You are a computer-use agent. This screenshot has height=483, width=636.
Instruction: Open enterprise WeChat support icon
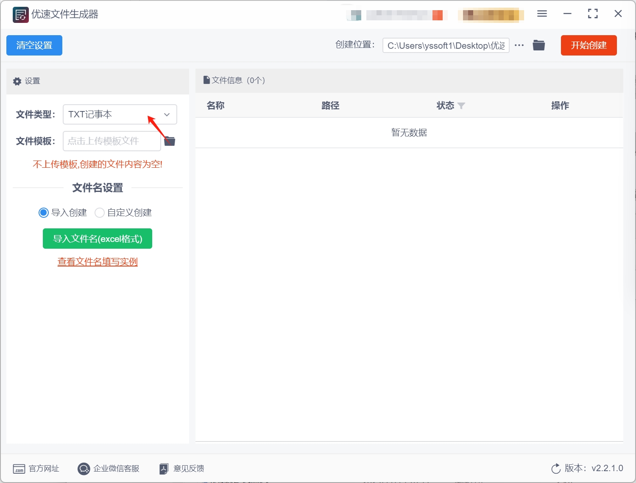coord(84,469)
